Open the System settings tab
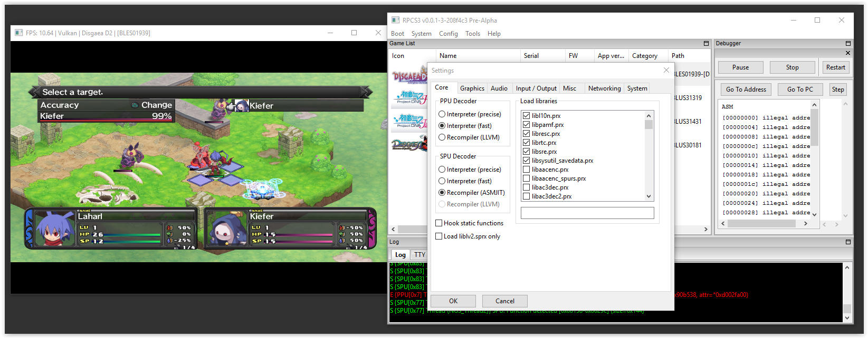Screen dimensions: 868x338 pos(637,88)
